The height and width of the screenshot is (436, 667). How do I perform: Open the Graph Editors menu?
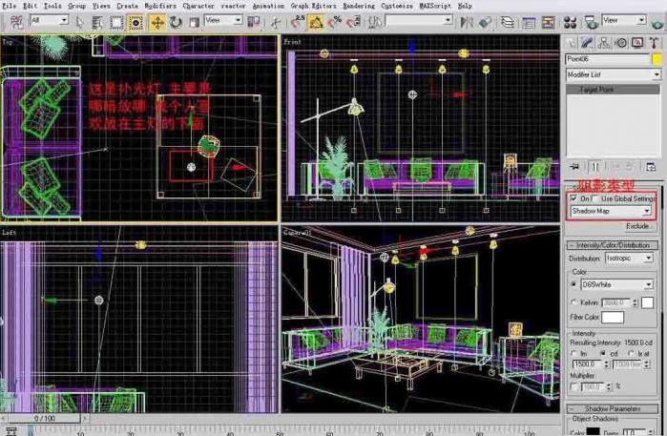pyautogui.click(x=313, y=6)
